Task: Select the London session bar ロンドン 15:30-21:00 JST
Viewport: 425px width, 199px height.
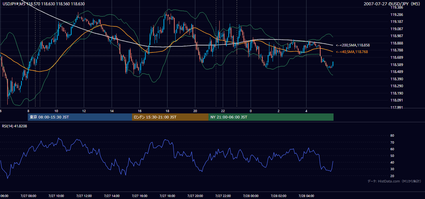Action: pos(170,117)
